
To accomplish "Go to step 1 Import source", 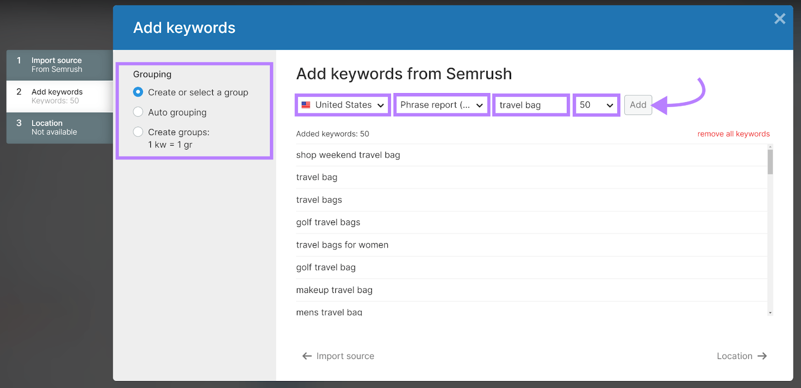I will click(x=60, y=65).
